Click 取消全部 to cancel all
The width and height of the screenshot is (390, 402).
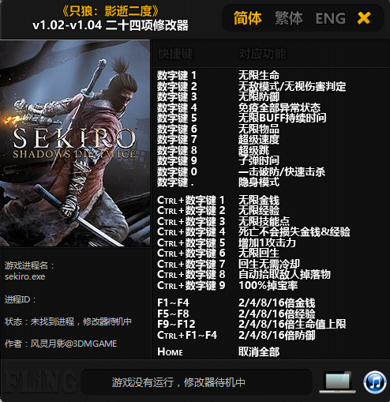click(x=259, y=351)
